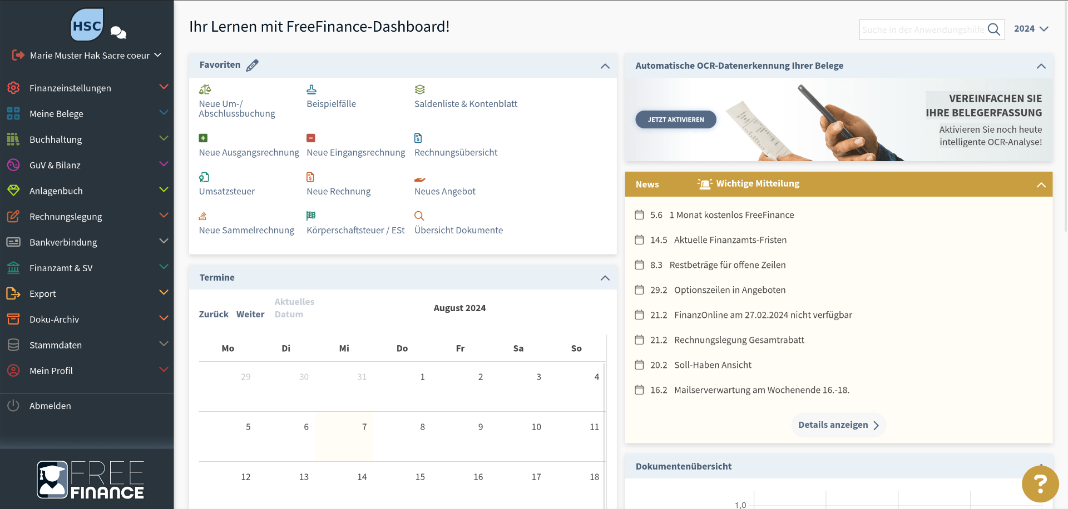Expand the Stammdaten menu chevron
The height and width of the screenshot is (509, 1068).
[164, 343]
